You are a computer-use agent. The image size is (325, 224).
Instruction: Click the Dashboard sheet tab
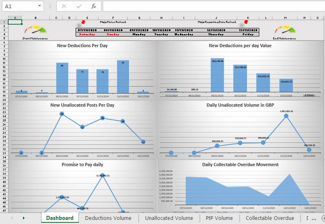click(60, 218)
